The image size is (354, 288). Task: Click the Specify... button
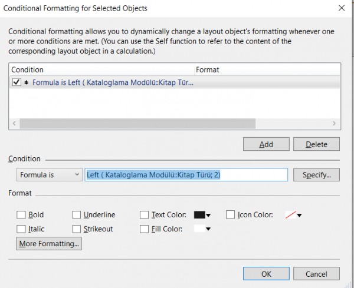tap(316, 175)
